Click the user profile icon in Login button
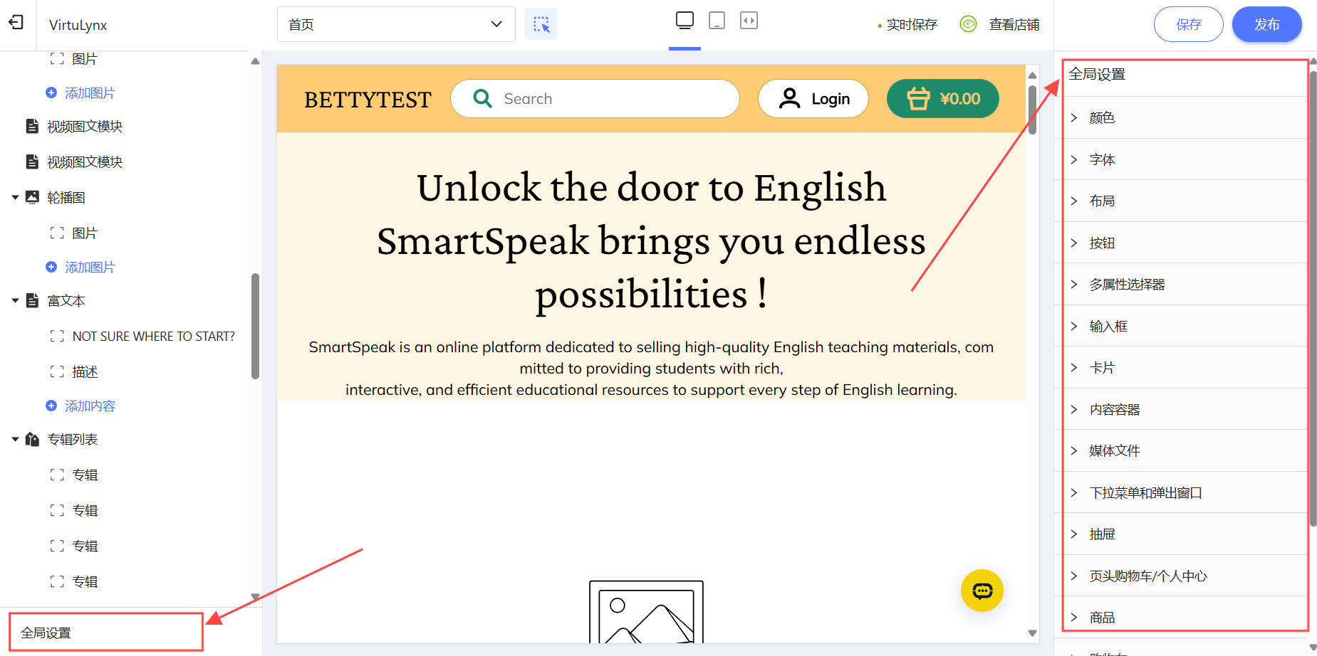The image size is (1317, 656). point(789,98)
